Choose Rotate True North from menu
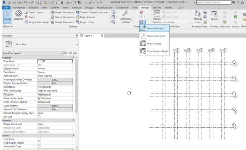This screenshot has width=246, height=150. pos(154,36)
